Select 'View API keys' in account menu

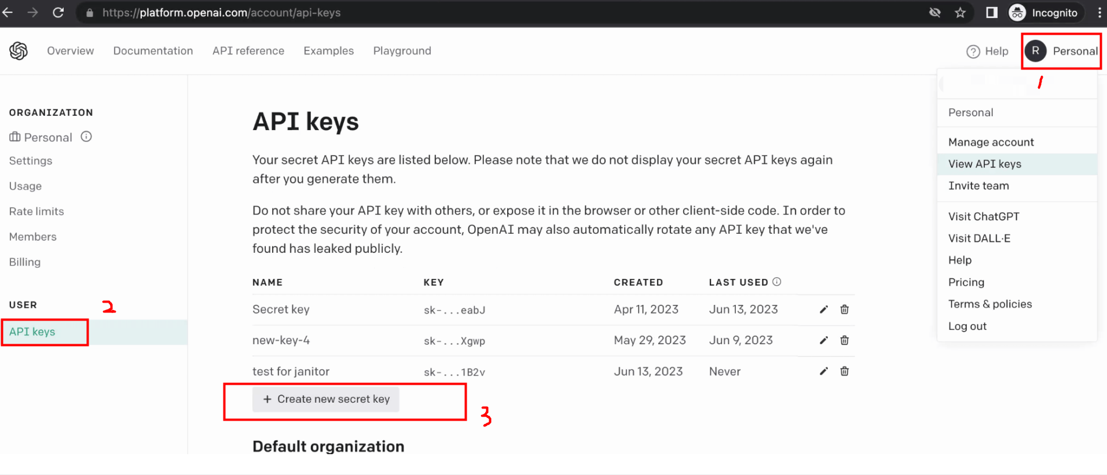point(985,164)
